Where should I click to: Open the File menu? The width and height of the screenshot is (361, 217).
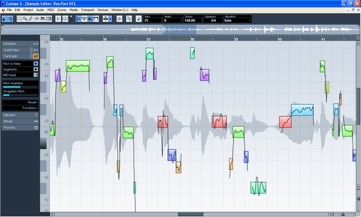point(9,10)
